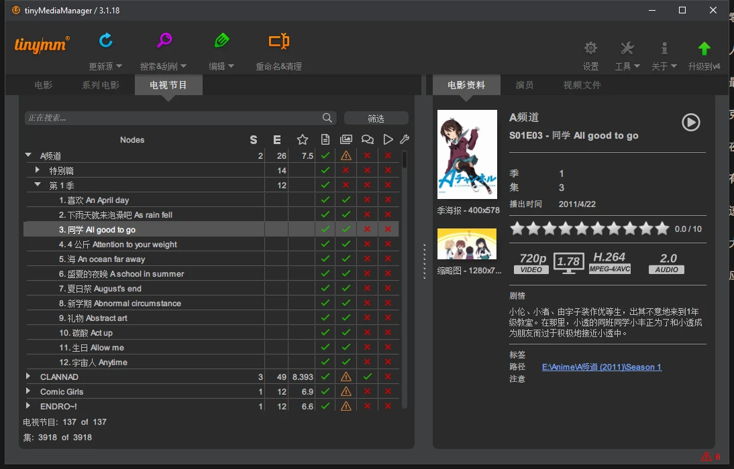Click the Update Sources refresh icon
The image size is (734, 469).
pos(105,42)
